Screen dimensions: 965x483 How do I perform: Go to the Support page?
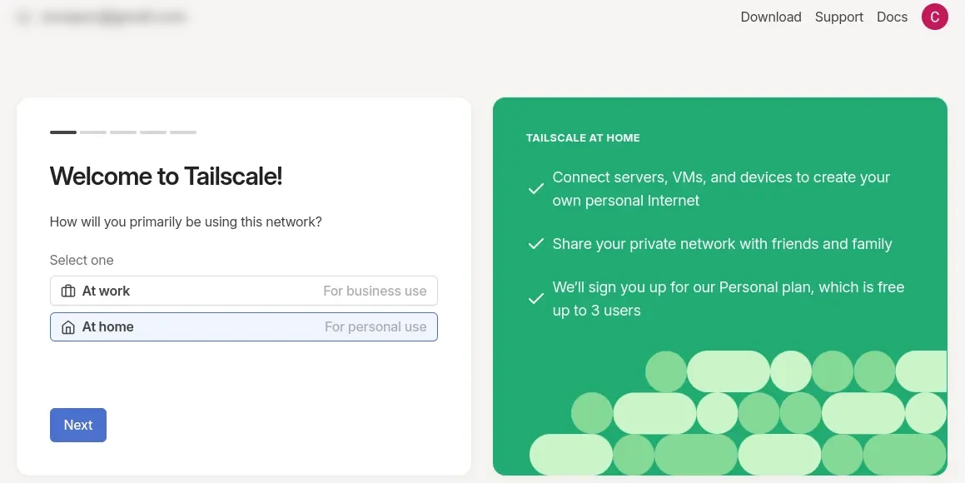[838, 17]
